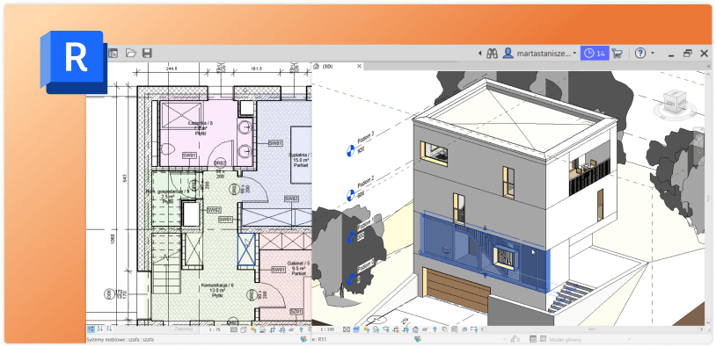Click the DR02 door tag
The image size is (716, 347).
(x=220, y=163)
